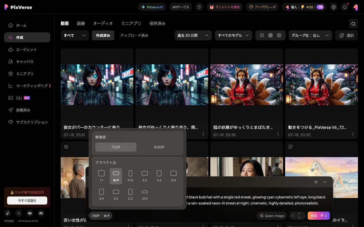This screenshot has height=227, width=364.
Task: Open マーケティングハブ in sidebar
Action: [x=27, y=86]
